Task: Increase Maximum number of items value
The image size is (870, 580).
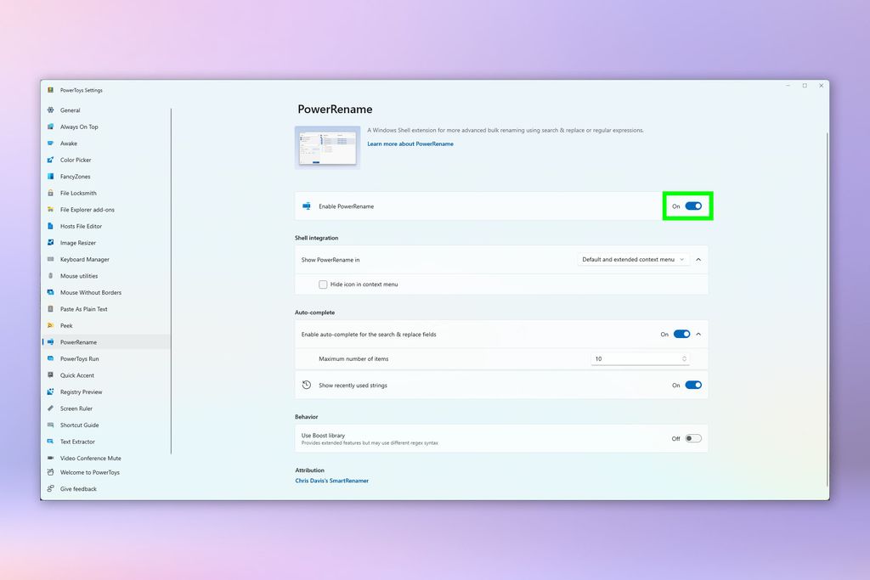Action: (x=684, y=356)
